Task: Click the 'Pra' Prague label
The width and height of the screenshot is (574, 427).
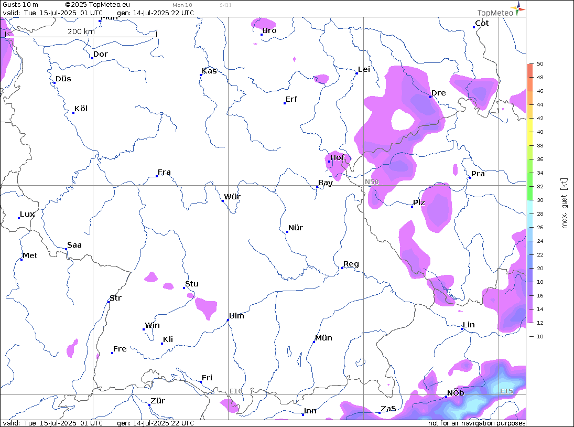Action: 478,174
